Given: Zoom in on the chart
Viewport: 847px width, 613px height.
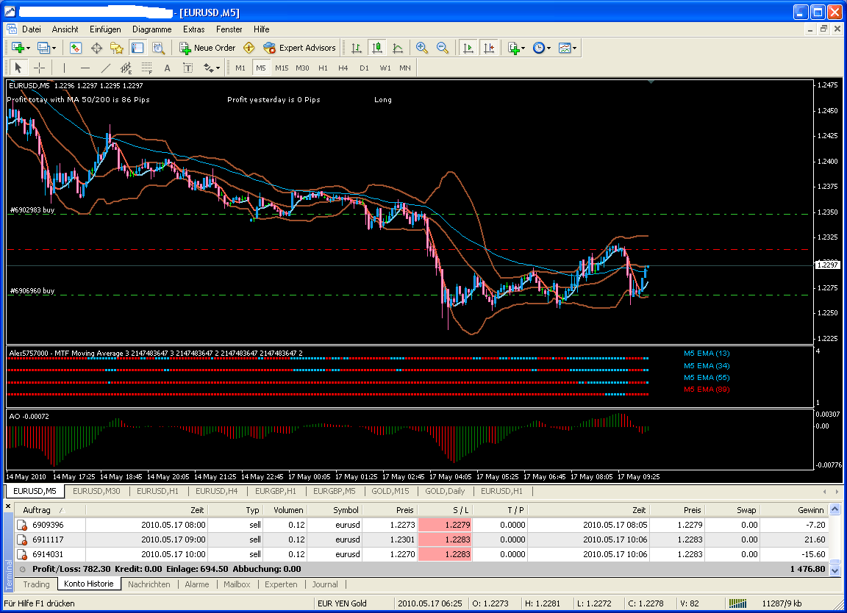Looking at the screenshot, I should point(421,47).
